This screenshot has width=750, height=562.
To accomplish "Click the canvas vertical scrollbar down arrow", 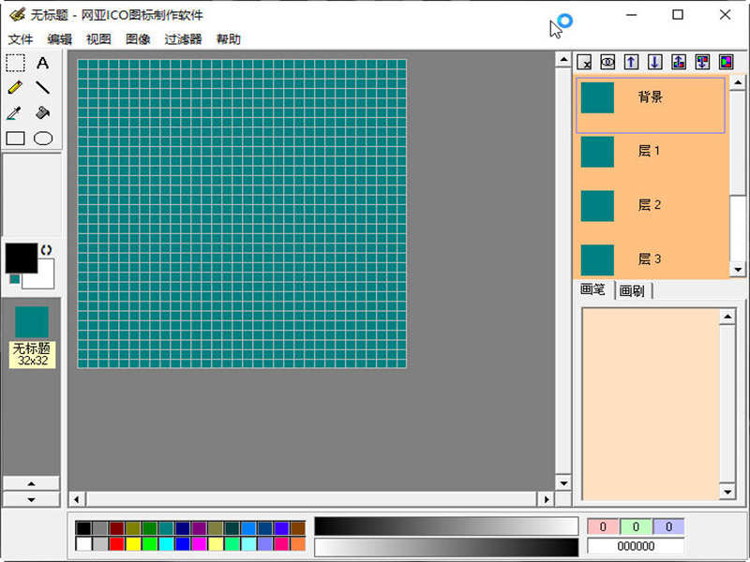I will [x=563, y=483].
